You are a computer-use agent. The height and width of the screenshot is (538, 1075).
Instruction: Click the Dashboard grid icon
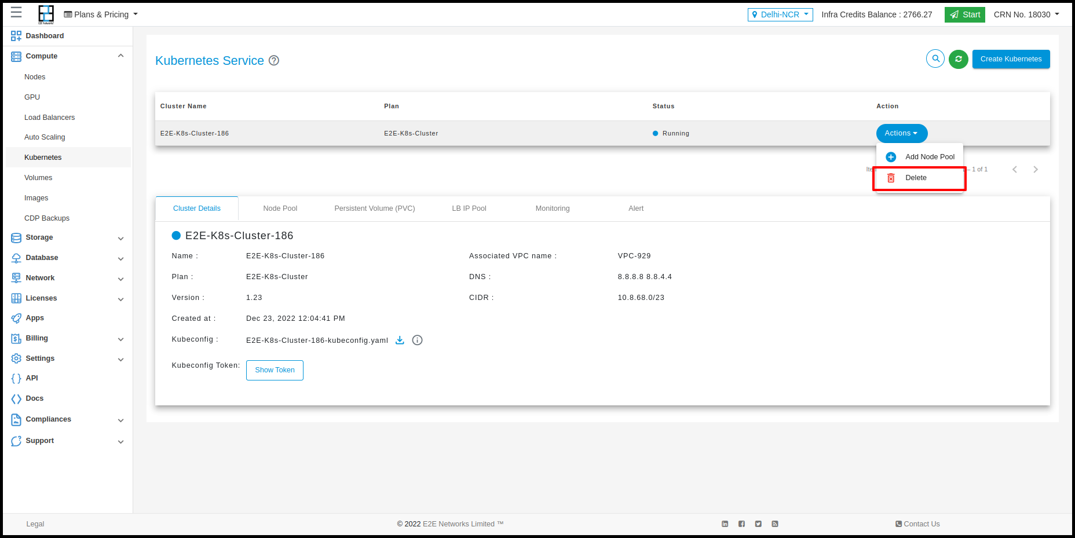(16, 36)
